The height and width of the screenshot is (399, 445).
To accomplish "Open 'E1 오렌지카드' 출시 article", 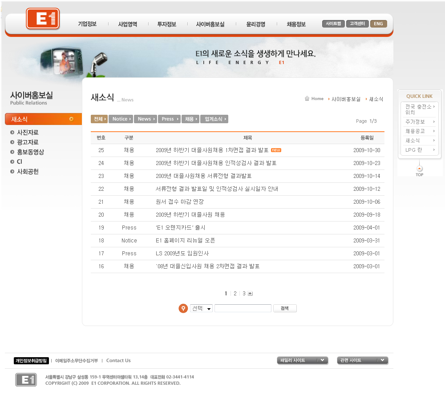I will (180, 228).
